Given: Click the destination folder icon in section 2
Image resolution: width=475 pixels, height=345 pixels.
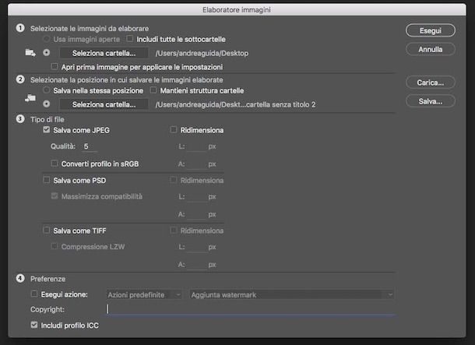Looking at the screenshot, I should tap(30, 98).
